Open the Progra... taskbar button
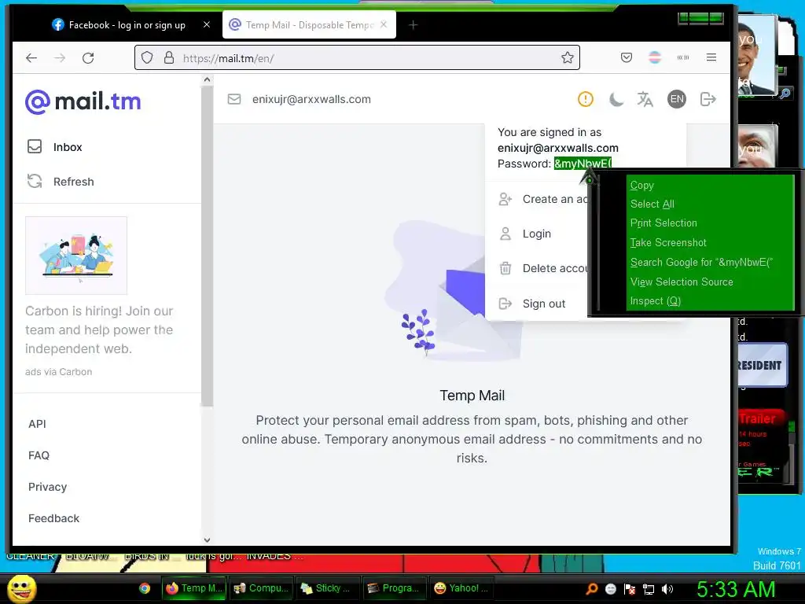Screen dimensions: 805x604 click(395, 588)
